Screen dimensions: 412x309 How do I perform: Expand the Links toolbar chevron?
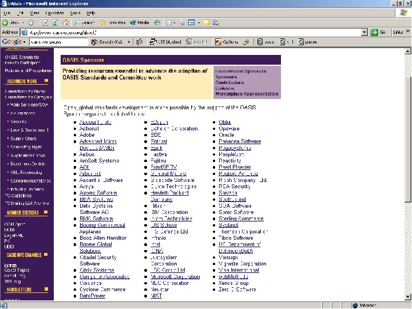(407, 31)
